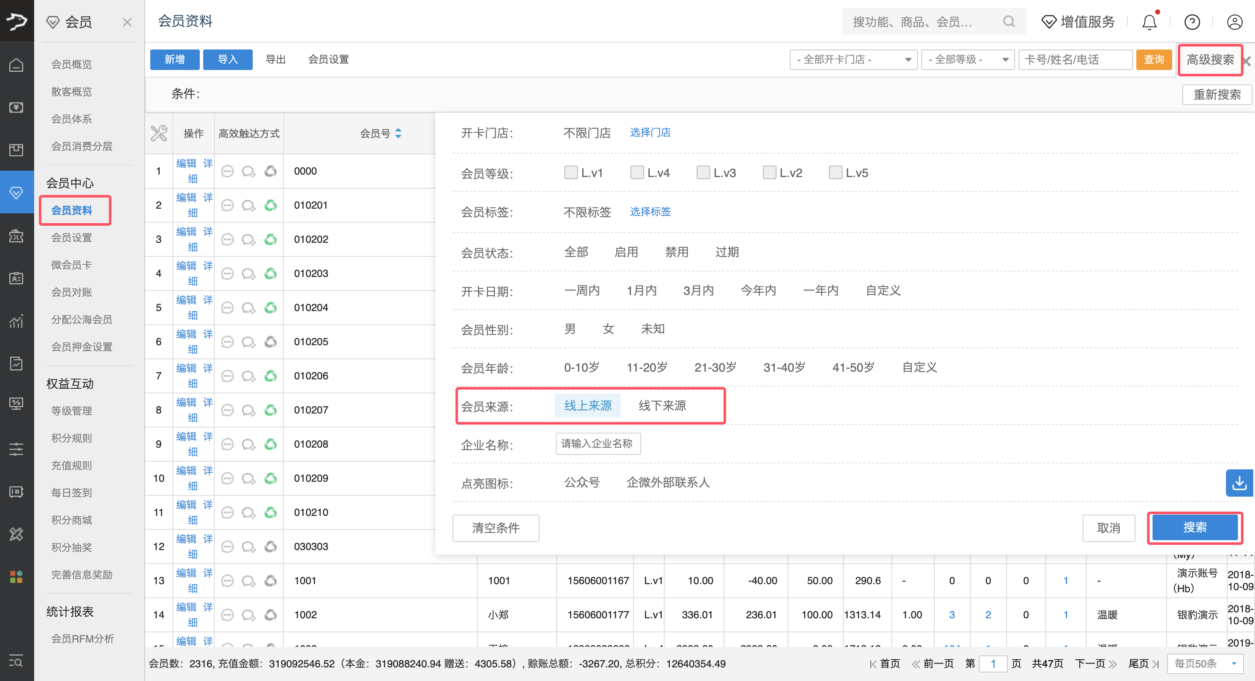
Task: Click the SMS message icon for row 0000
Action: 228,172
